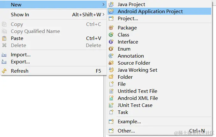Screen dimensions: 216x137
Task: Click the Enum icon
Action: coord(111,49)
